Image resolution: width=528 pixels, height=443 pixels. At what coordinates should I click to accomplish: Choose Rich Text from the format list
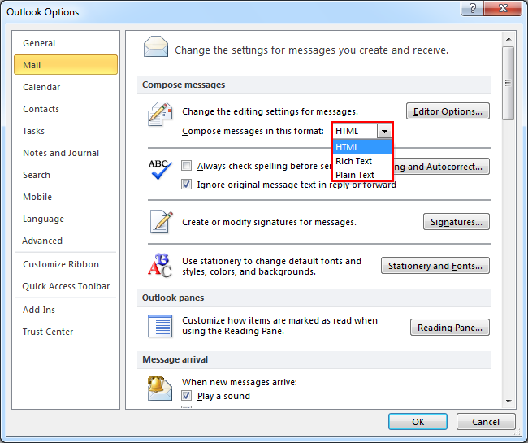(362, 161)
